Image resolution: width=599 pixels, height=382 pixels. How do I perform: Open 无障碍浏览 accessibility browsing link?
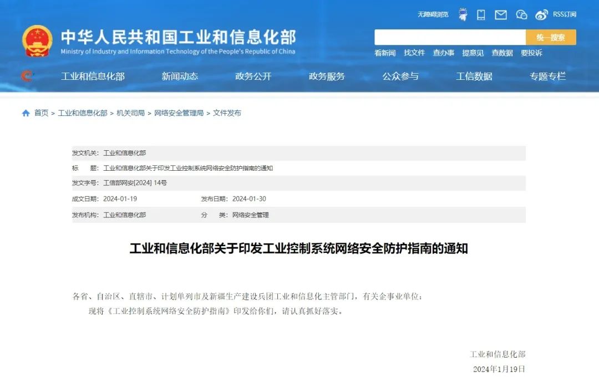click(x=433, y=14)
